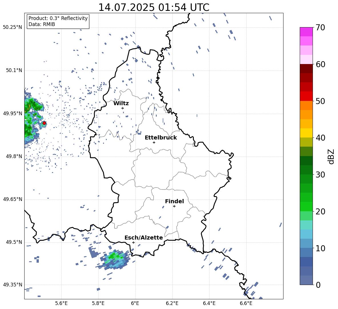Click the magenta top swatch of colorbar
The height and width of the screenshot is (309, 338).
306,32
